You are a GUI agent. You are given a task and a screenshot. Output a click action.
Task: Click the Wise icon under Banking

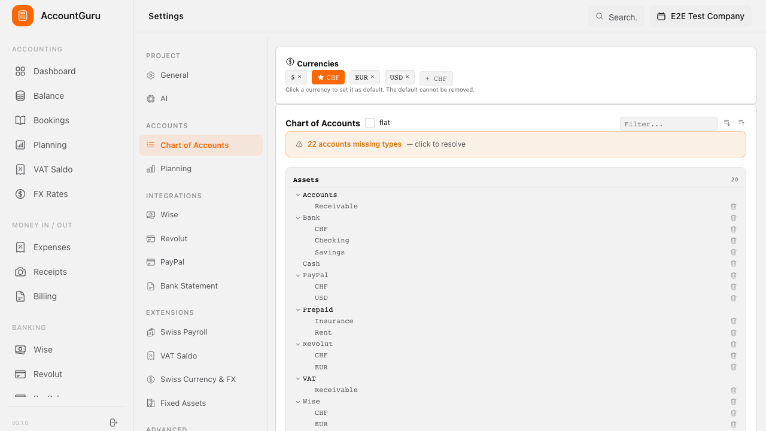pyautogui.click(x=20, y=350)
